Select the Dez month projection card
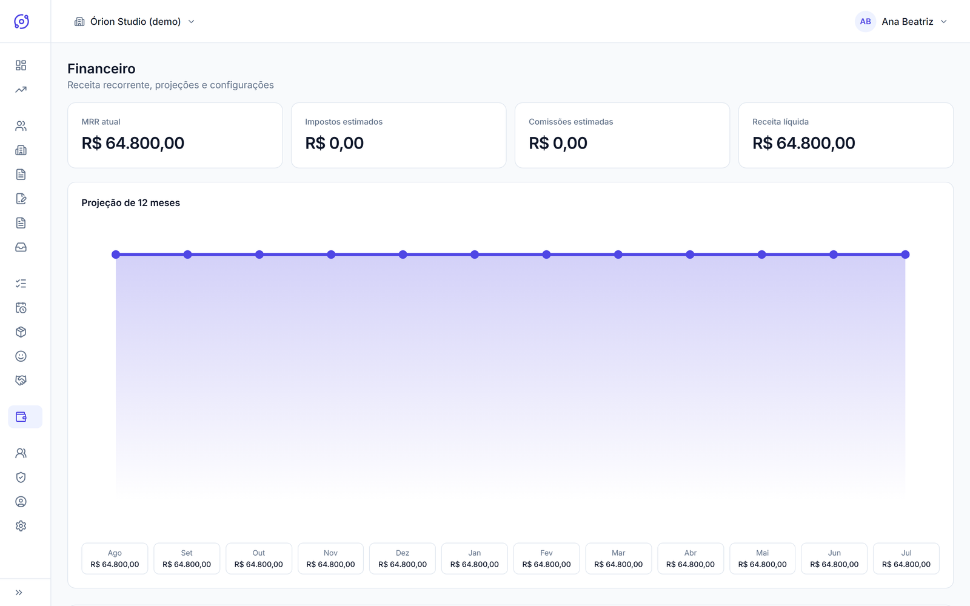The height and width of the screenshot is (606, 970). coord(403,558)
